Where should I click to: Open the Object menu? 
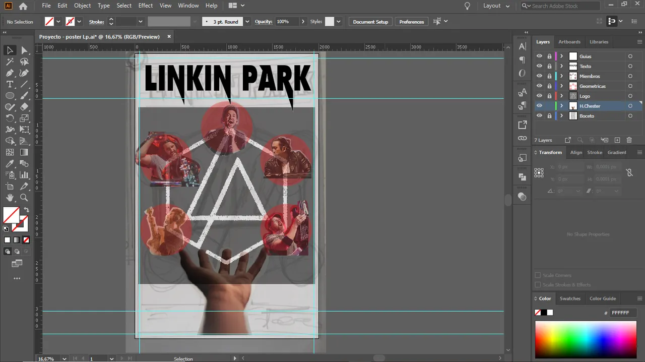83,6
